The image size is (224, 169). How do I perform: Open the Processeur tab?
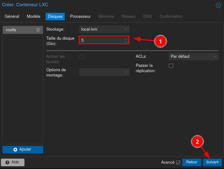(x=80, y=16)
